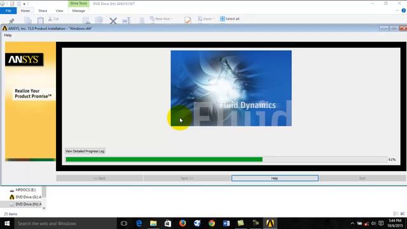This screenshot has width=407, height=229.
Task: Show hidden system tray icons
Action: (x=352, y=223)
